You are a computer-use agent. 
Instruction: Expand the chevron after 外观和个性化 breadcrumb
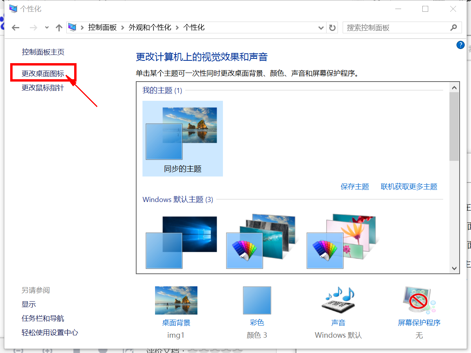(177, 27)
